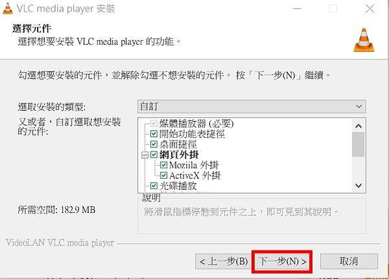
Task: Select the 網頁外掛 tree item label
Action: (179, 155)
